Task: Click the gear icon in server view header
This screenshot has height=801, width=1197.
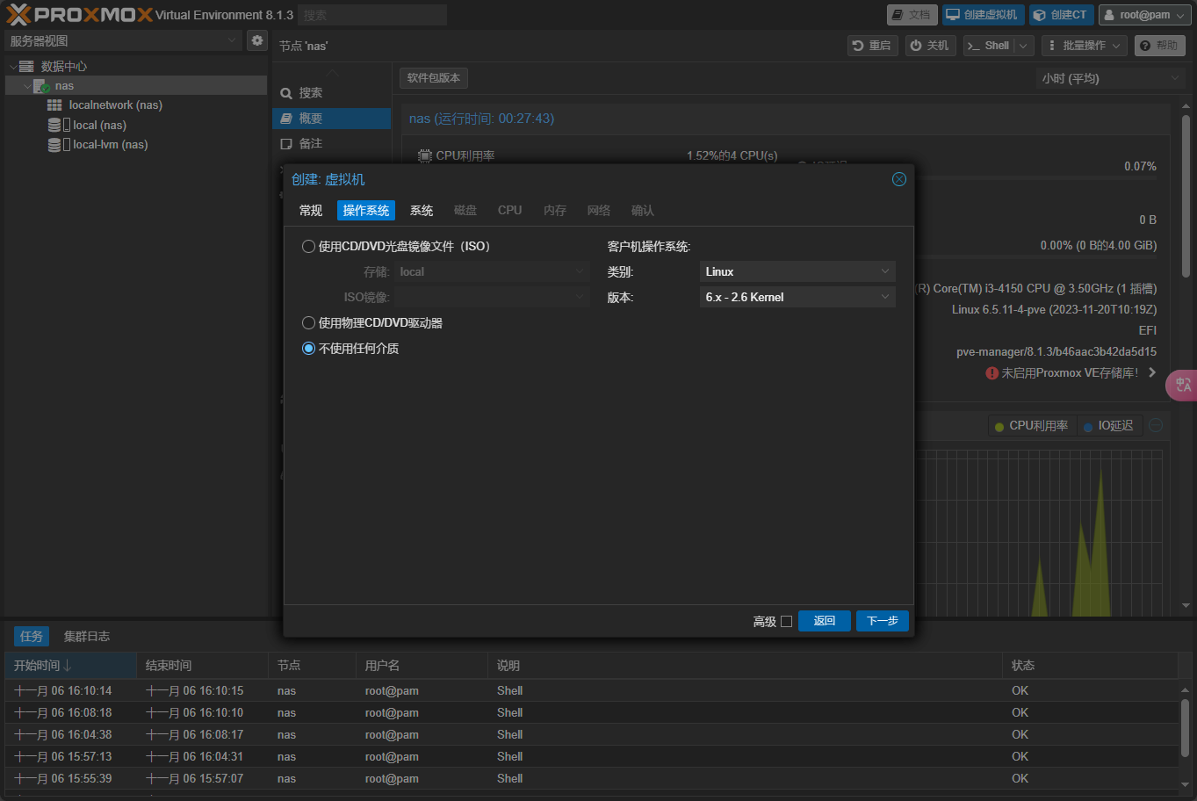Action: 256,40
